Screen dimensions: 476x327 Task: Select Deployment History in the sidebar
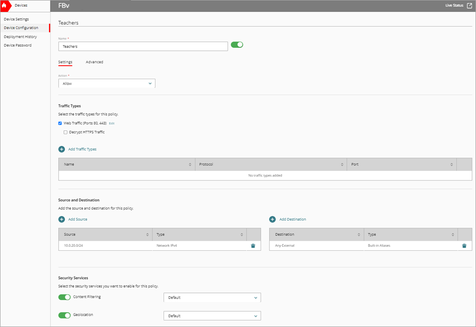click(x=21, y=36)
